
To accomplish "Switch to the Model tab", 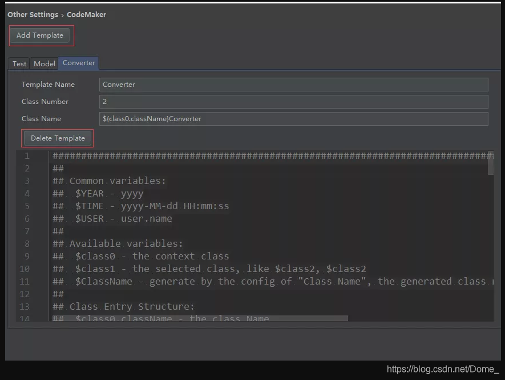I will tap(44, 63).
